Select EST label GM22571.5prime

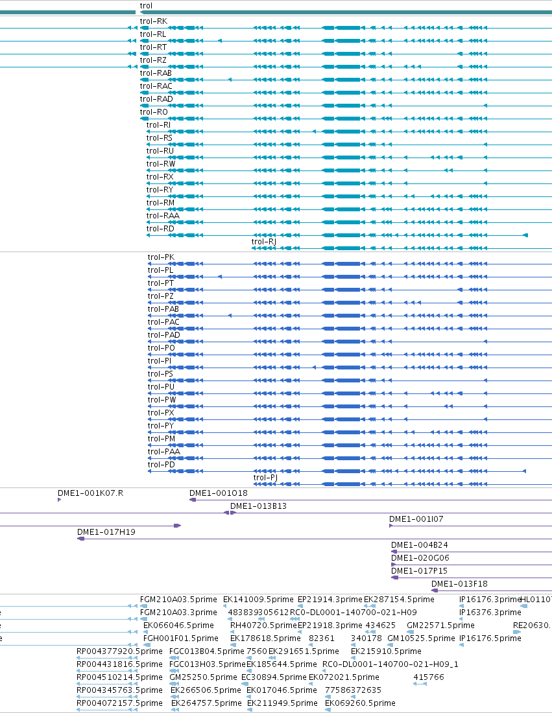pos(440,625)
